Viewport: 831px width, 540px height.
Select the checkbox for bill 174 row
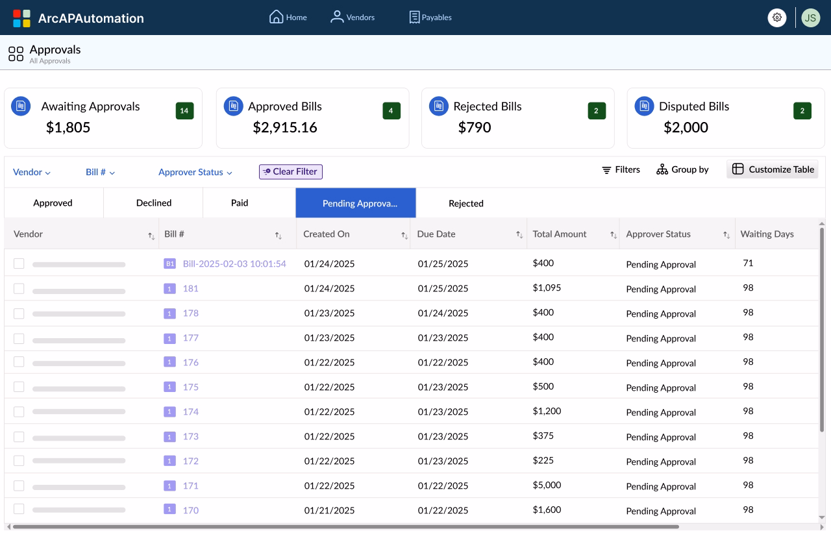(x=19, y=411)
